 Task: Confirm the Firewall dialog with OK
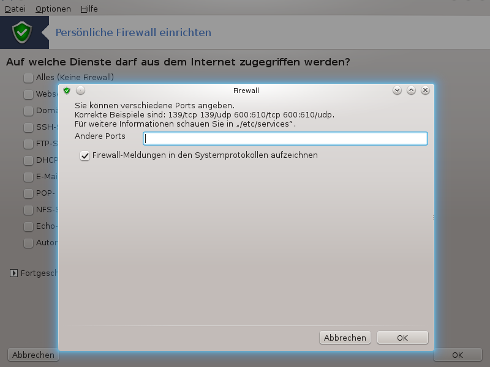click(402, 338)
